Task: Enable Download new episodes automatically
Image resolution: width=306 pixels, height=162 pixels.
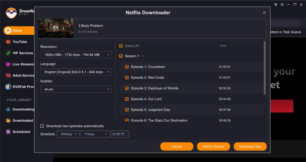Action: pyautogui.click(x=42, y=126)
